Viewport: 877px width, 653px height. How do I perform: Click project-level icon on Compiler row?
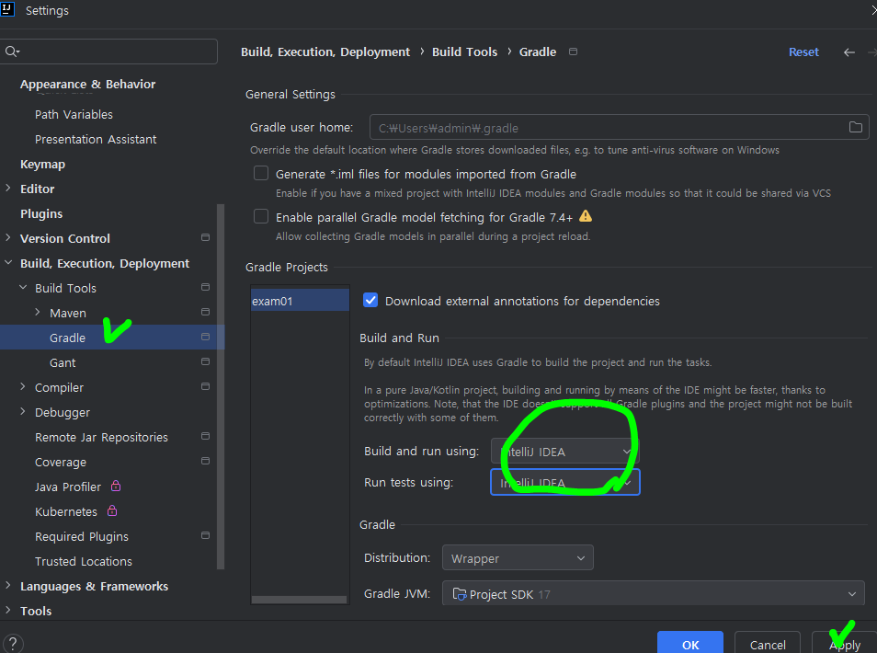(x=205, y=386)
